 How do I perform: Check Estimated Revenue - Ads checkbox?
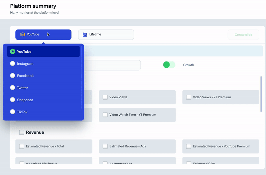point(105,146)
